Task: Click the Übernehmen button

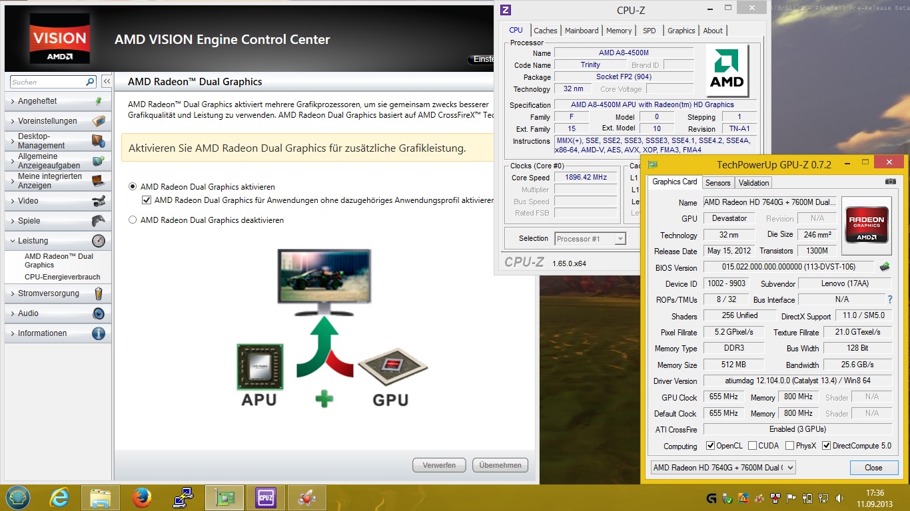Action: click(500, 465)
